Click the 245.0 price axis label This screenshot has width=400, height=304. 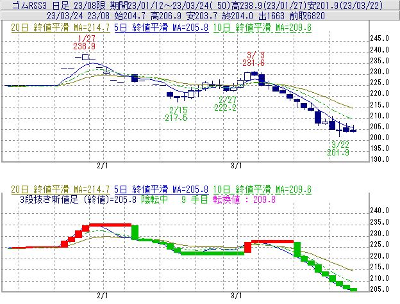[x=379, y=38]
